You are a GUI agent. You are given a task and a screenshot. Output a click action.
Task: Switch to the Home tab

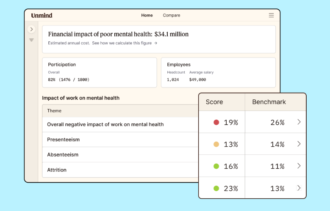pyautogui.click(x=147, y=15)
